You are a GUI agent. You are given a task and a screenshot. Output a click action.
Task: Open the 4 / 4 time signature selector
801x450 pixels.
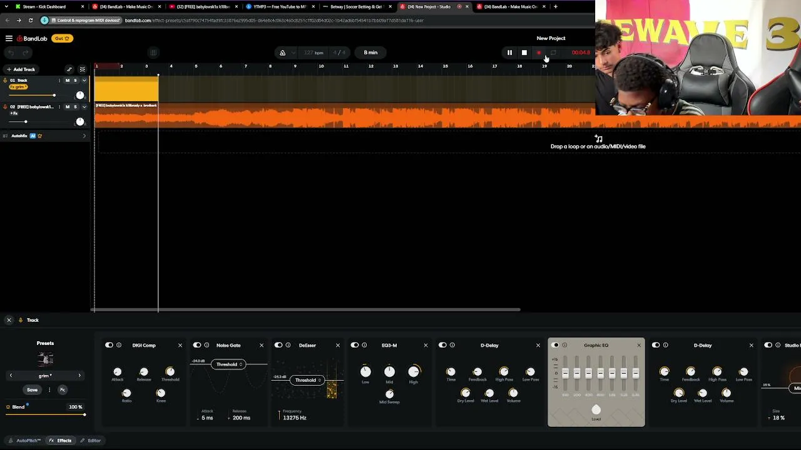(x=340, y=52)
